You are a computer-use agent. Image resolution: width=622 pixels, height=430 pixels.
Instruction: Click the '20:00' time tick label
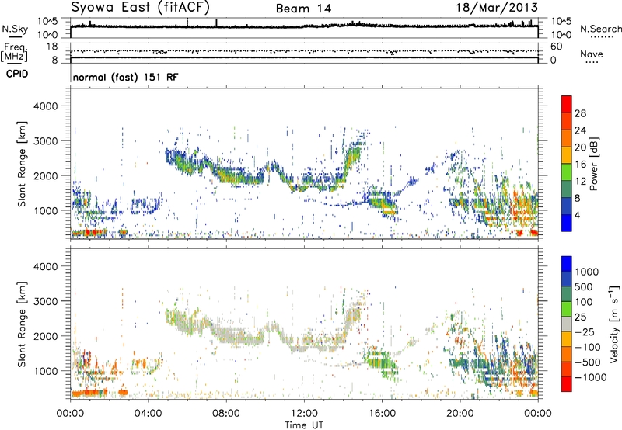(x=460, y=414)
